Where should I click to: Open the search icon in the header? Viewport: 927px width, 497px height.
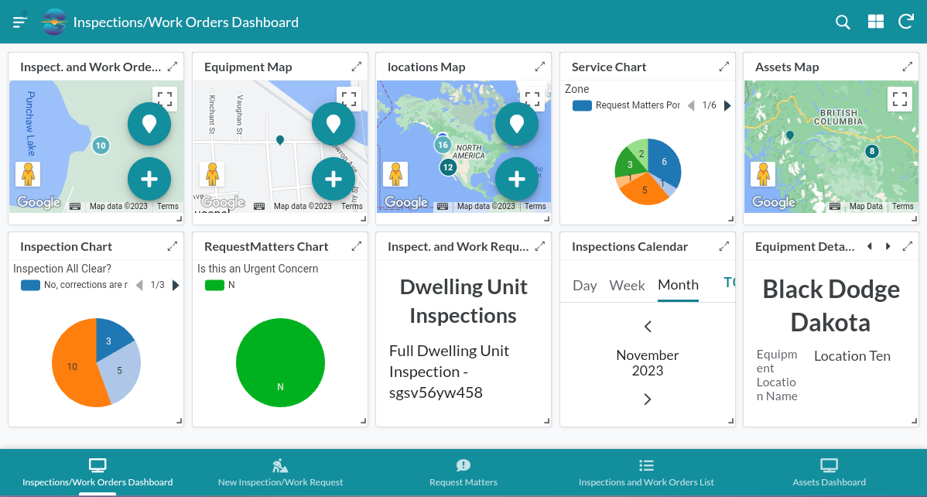click(843, 22)
